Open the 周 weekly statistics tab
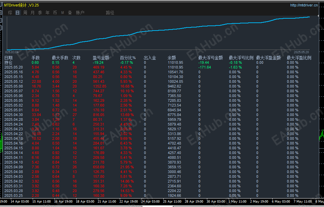 click(25, 13)
